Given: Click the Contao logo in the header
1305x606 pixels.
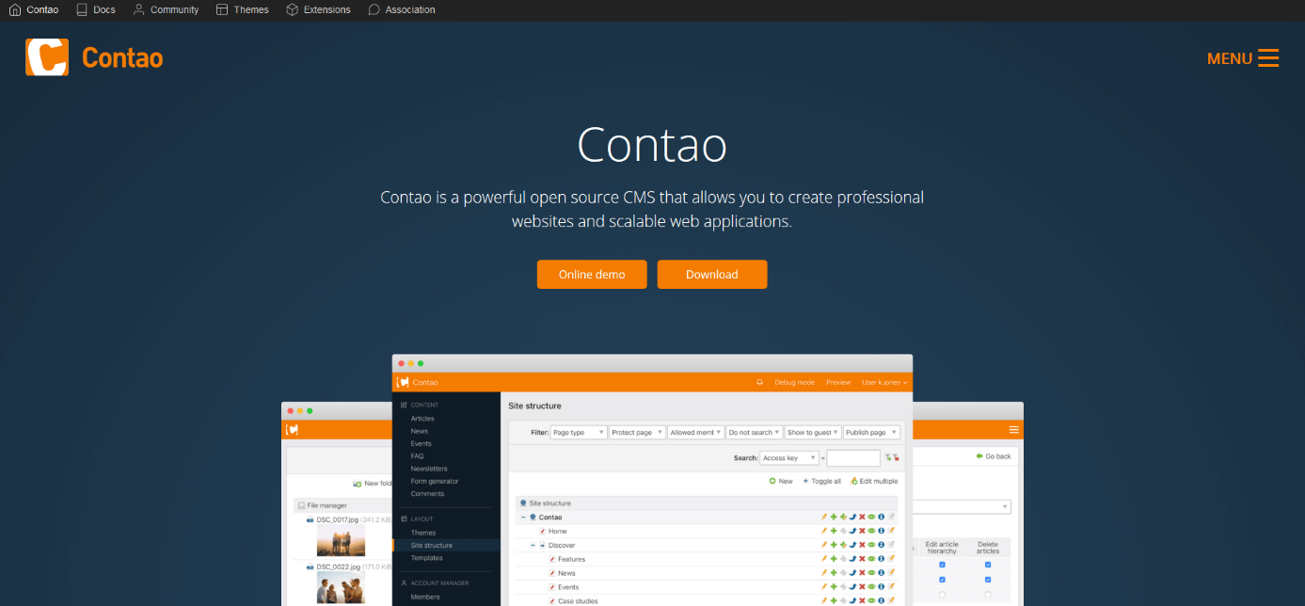Looking at the screenshot, I should [x=94, y=57].
